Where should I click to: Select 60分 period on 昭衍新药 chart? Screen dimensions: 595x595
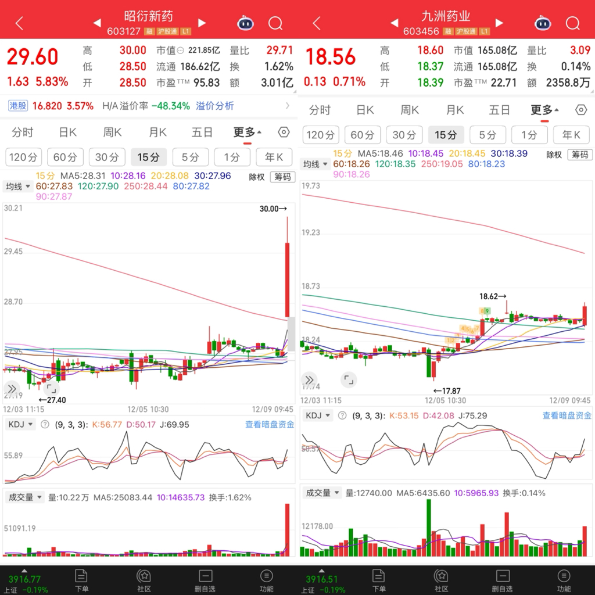coord(65,157)
